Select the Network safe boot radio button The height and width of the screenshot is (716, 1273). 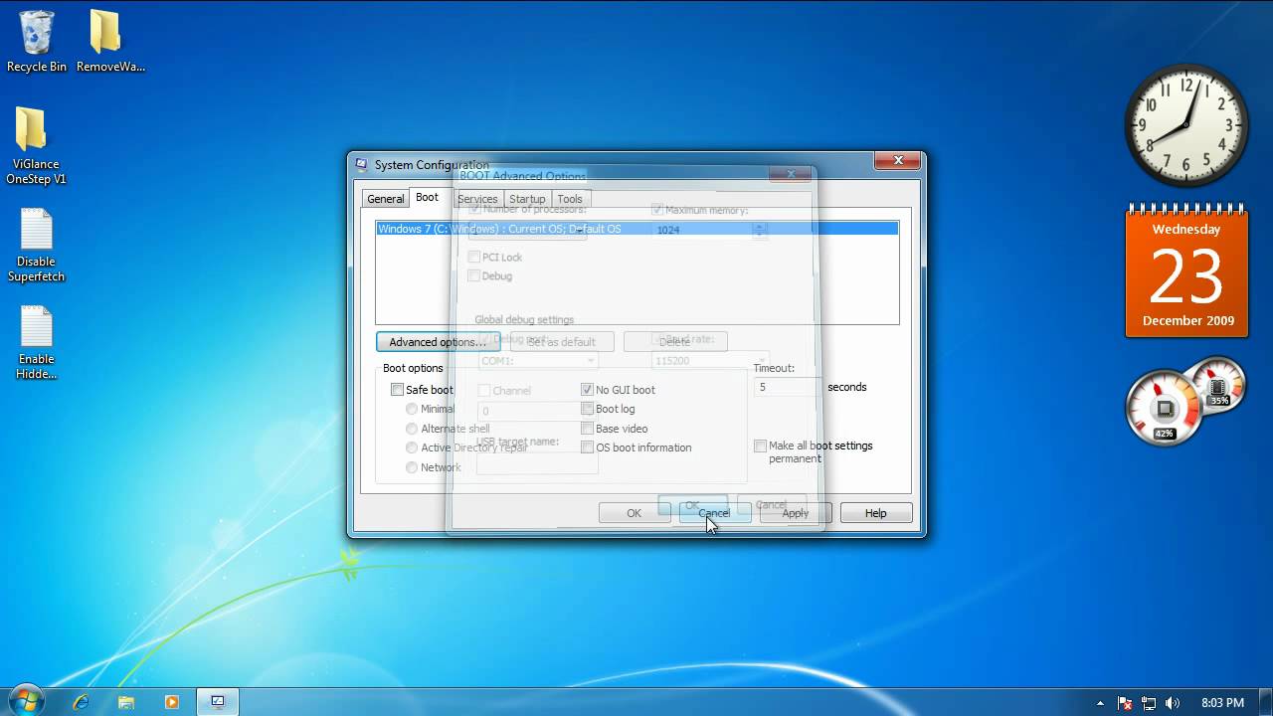click(x=412, y=467)
